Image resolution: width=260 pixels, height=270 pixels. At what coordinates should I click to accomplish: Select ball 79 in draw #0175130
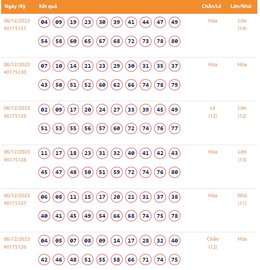tap(175, 85)
